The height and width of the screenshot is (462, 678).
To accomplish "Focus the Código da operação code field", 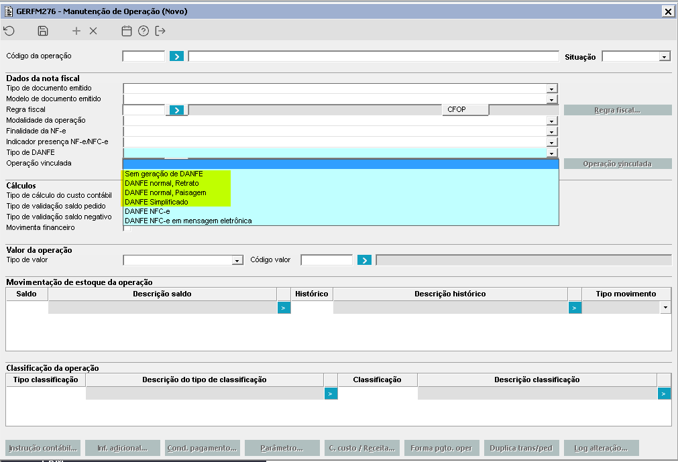I will tap(144, 56).
